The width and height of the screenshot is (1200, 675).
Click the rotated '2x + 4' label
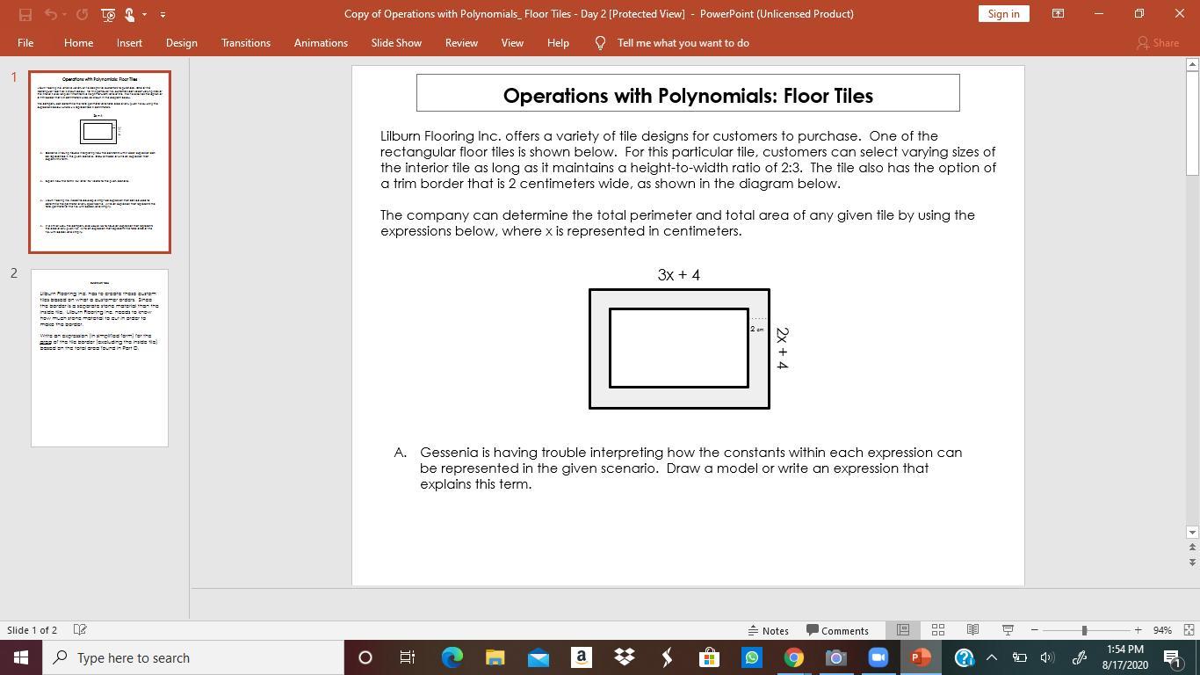(782, 348)
